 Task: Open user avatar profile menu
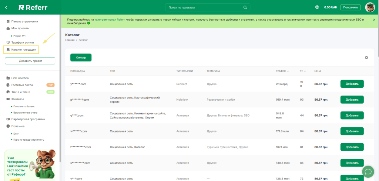pos(370,7)
